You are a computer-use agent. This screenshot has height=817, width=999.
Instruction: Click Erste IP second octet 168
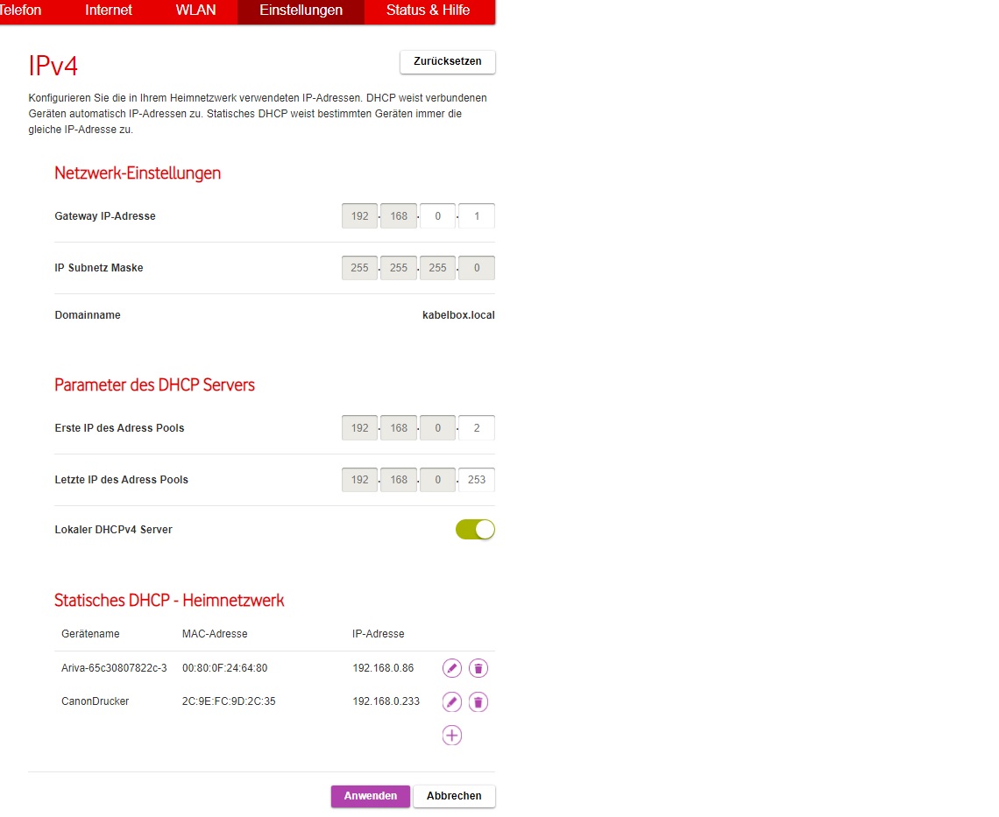pos(399,428)
